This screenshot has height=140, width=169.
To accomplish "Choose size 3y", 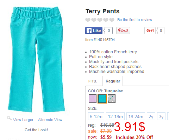I will click(161, 116).
